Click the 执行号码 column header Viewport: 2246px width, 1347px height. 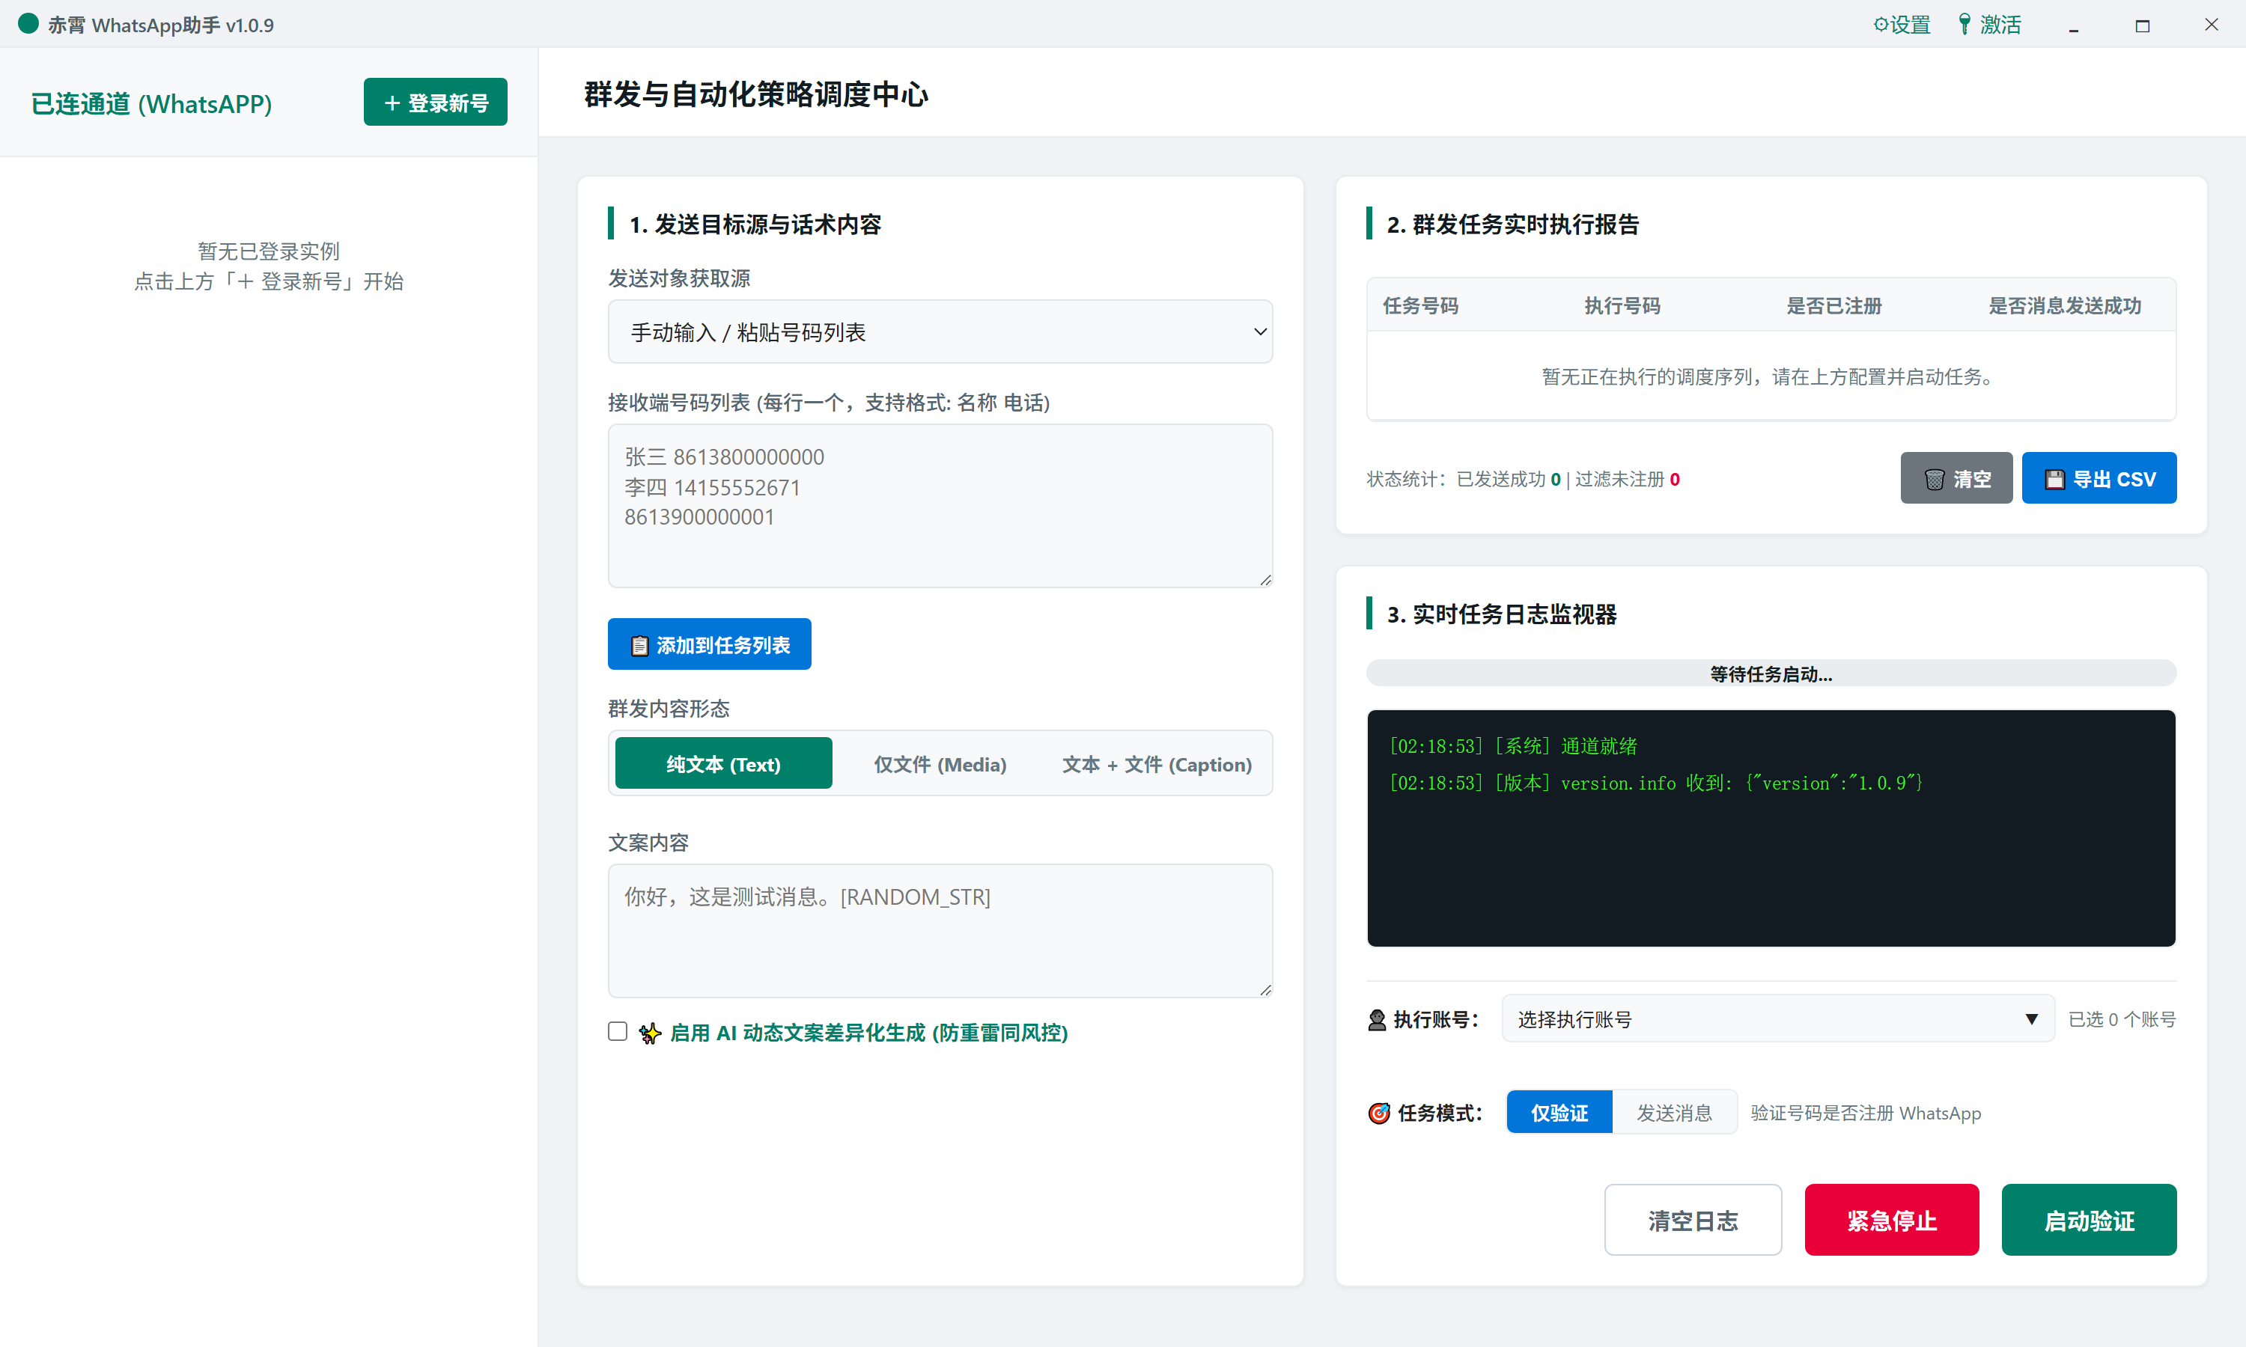(1622, 306)
